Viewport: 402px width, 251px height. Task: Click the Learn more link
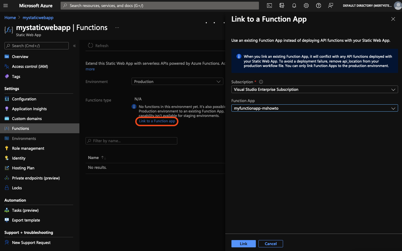tap(90, 69)
